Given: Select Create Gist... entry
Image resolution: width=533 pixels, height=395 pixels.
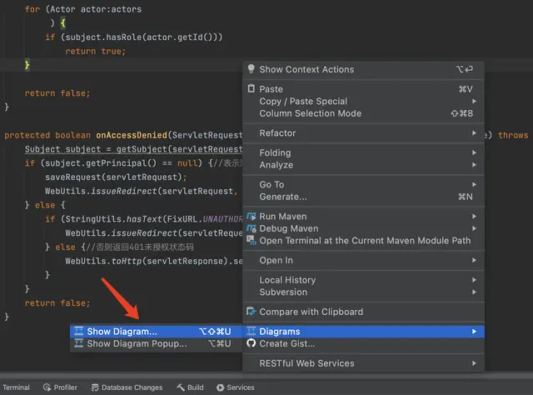Looking at the screenshot, I should click(x=363, y=343).
